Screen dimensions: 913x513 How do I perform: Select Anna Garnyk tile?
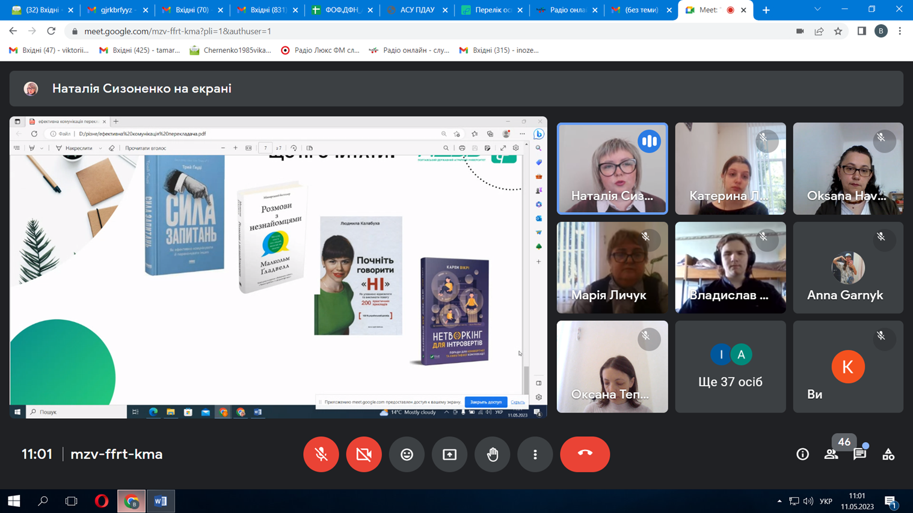(x=848, y=267)
